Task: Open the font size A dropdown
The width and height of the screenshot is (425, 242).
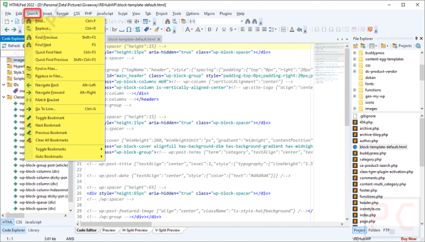Action: pos(189,30)
